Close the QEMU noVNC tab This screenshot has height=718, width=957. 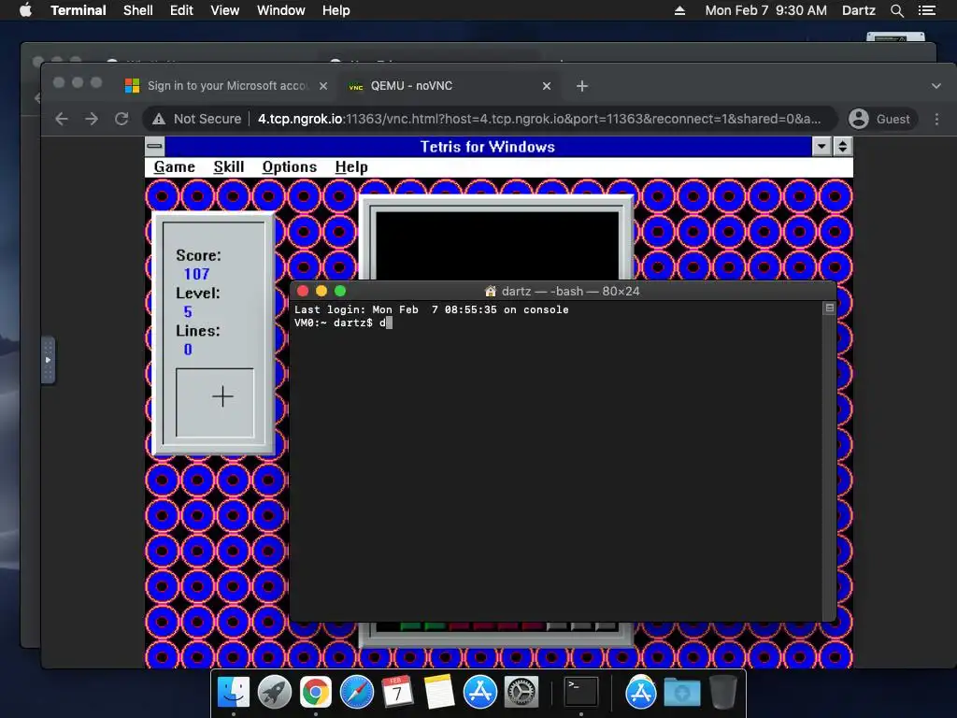(x=547, y=86)
